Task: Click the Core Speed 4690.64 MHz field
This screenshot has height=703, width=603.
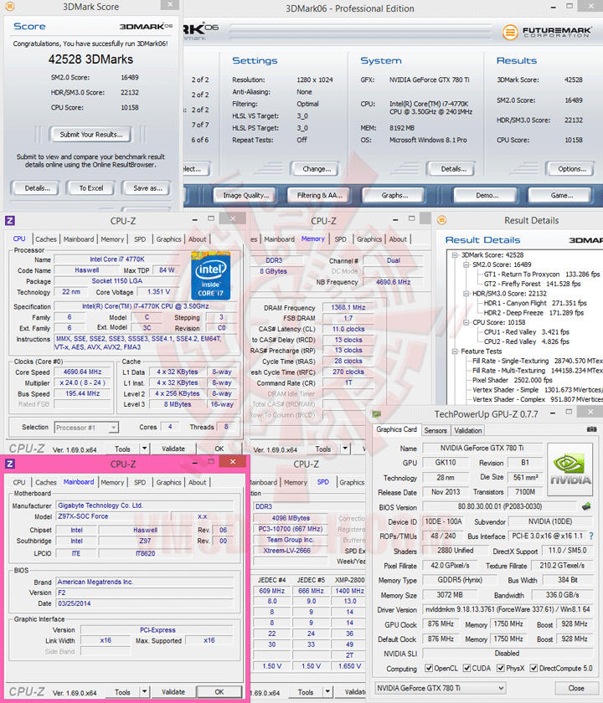Action: tap(82, 372)
